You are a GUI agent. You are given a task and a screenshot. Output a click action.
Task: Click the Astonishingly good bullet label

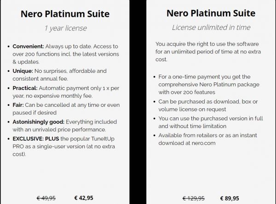[38, 122]
